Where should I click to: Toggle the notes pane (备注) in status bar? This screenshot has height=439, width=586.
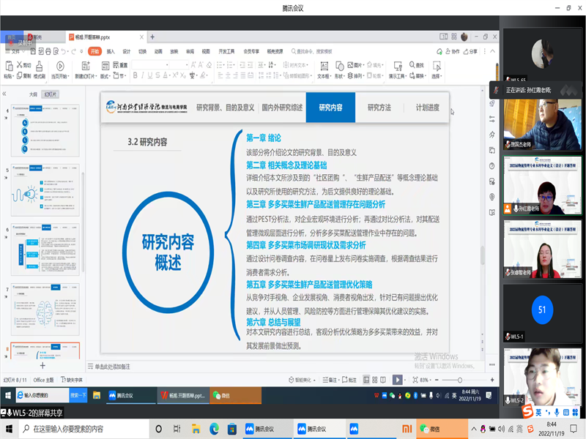[x=330, y=380]
